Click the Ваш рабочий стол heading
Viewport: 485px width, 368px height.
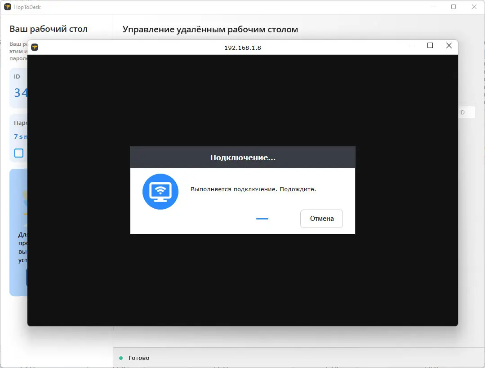point(49,29)
